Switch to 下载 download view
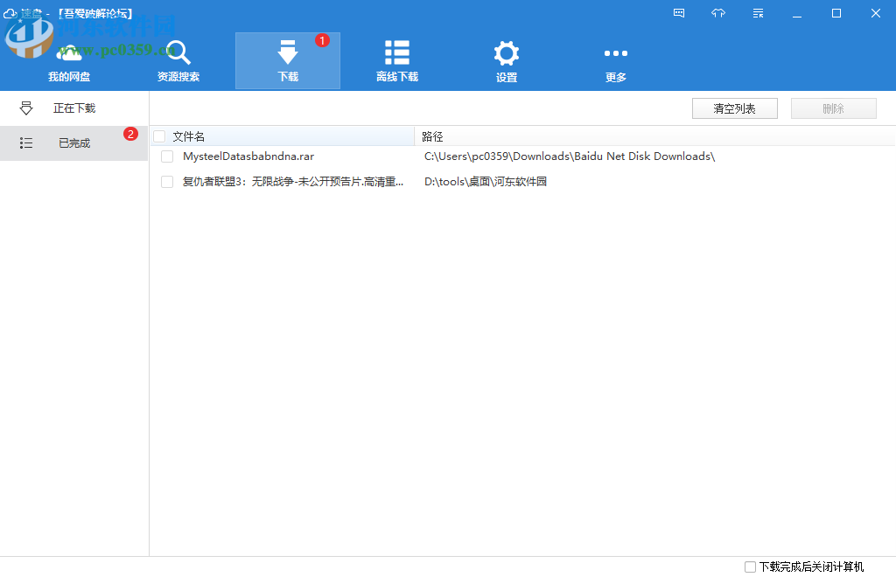The height and width of the screenshot is (577, 896). (x=287, y=59)
